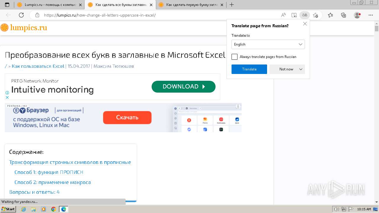This screenshot has width=379, height=213.
Task: Open Immersive Reader icon
Action: coord(294,15)
